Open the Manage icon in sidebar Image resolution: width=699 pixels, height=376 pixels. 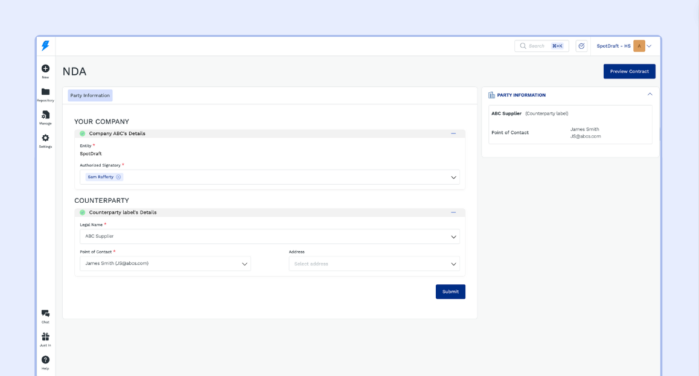coord(45,115)
